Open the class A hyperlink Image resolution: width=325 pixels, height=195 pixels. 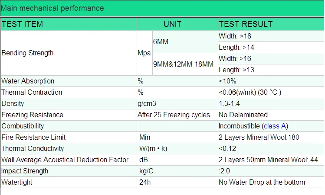point(275,126)
